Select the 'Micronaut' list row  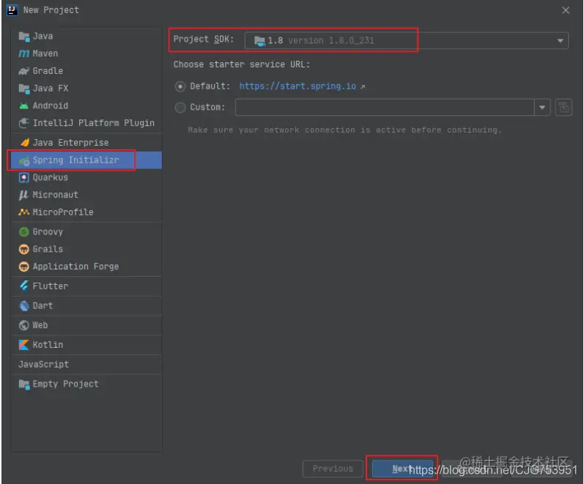tap(86, 195)
